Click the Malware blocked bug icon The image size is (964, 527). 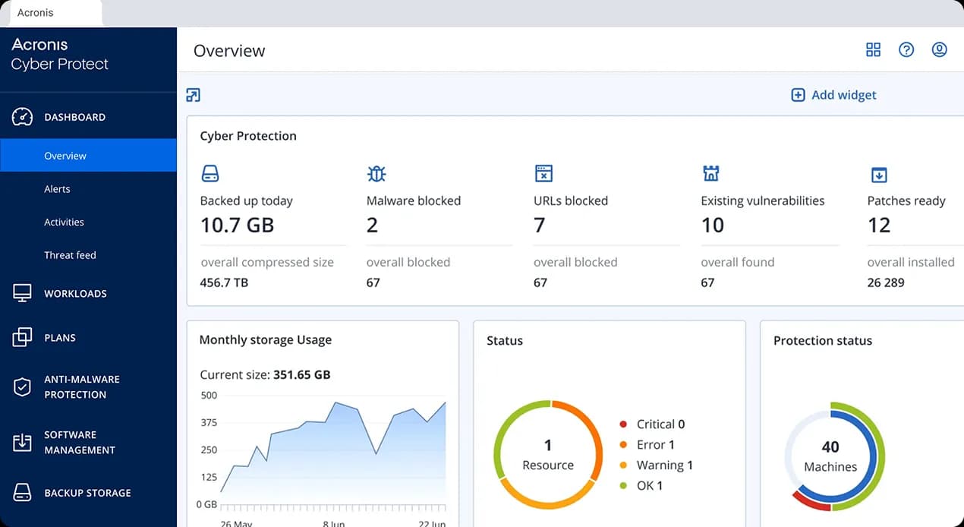[x=376, y=173]
